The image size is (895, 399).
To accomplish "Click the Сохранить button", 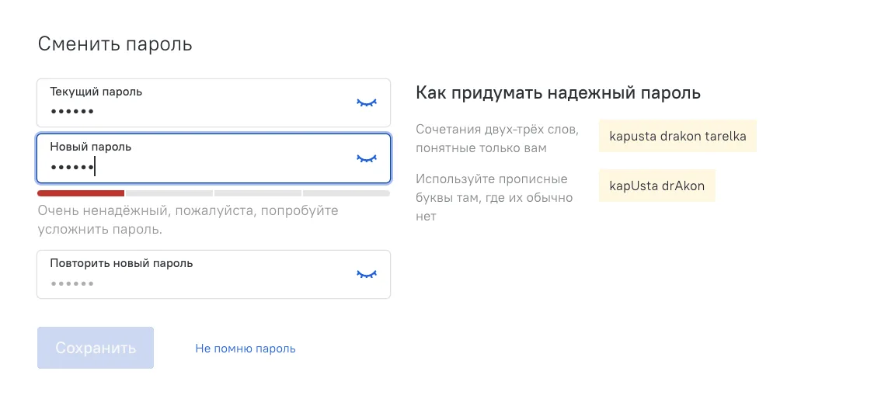I will (96, 348).
